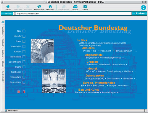Image resolution: width=148 pixels, height=113 pixels.
Task: Tick the checkbox beside Newsletter
Action: coord(24,46)
